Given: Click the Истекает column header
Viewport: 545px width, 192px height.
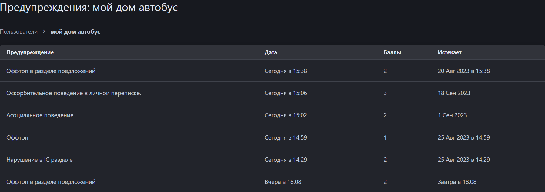Looking at the screenshot, I should click(450, 52).
